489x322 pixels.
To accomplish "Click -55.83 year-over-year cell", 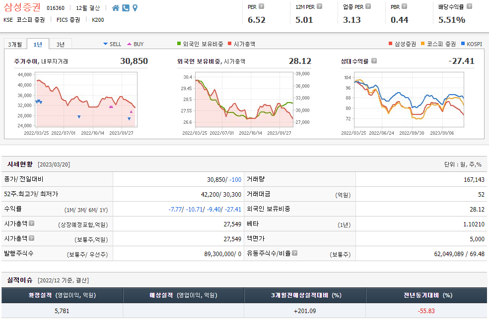I will point(426,311).
